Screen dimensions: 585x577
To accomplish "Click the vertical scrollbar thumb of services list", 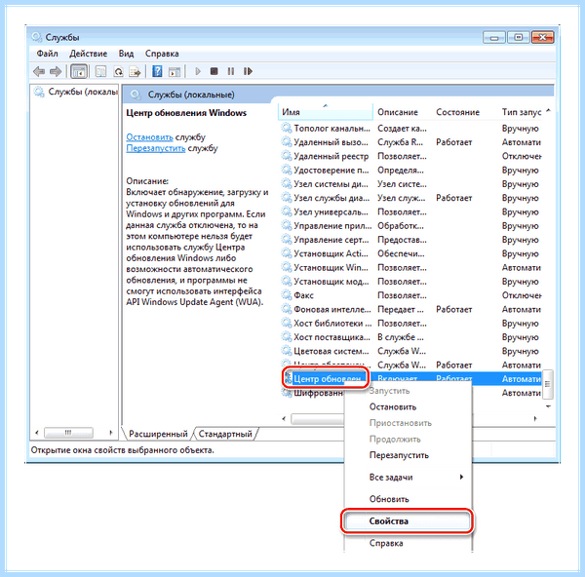I will point(547,384).
